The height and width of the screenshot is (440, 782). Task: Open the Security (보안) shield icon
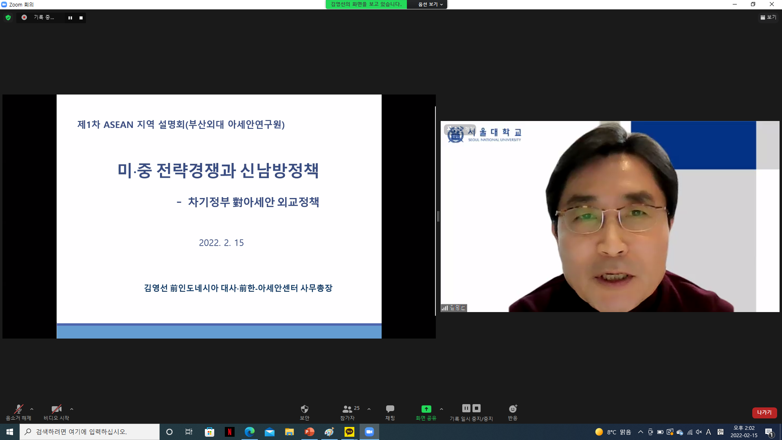pos(304,409)
